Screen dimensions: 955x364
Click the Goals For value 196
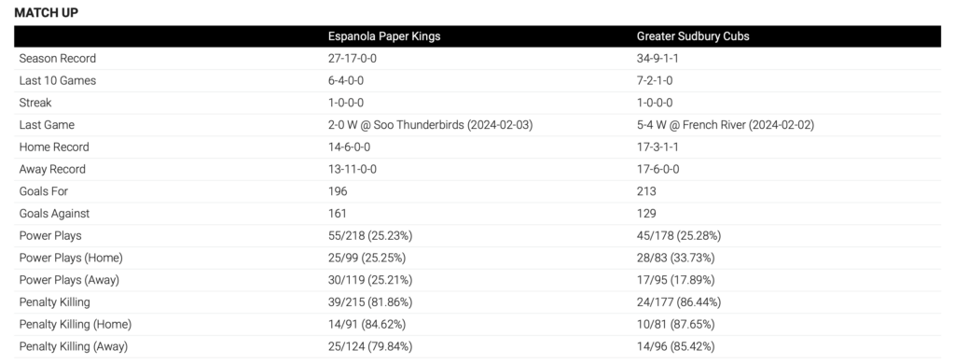click(338, 191)
